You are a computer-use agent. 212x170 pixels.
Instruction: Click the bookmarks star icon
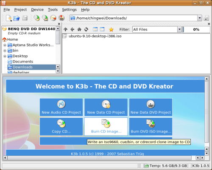pyautogui.click(x=111, y=29)
